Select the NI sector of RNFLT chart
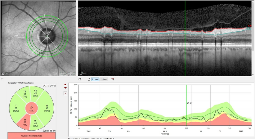This screenshot has width=255, height=139. 36,122
